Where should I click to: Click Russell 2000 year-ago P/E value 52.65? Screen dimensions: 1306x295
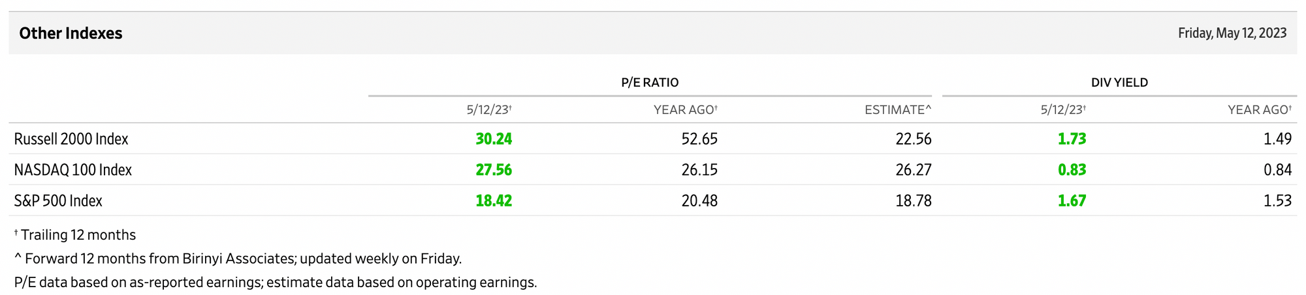699,139
